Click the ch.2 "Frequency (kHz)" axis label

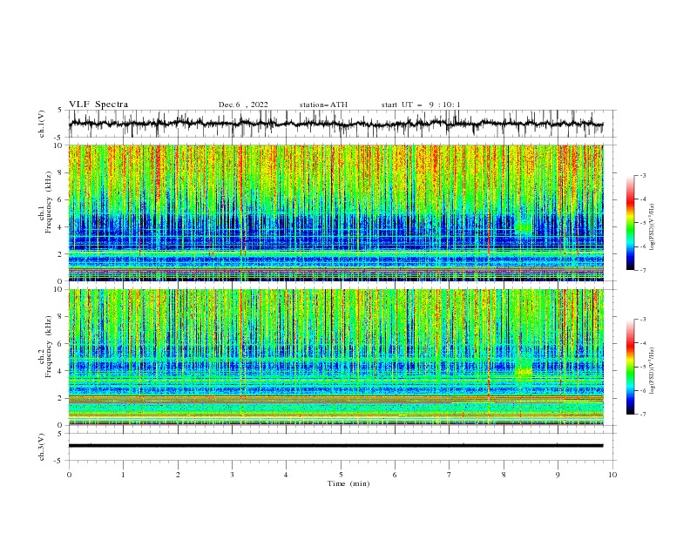49,347
